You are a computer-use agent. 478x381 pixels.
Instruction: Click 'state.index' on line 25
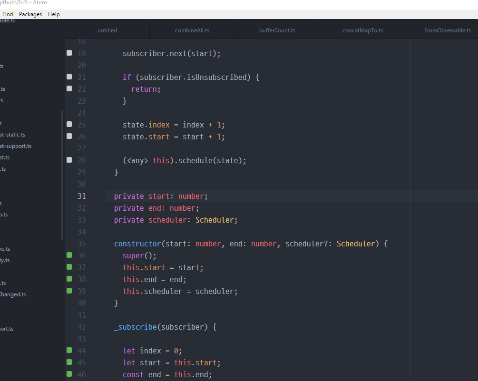(146, 125)
